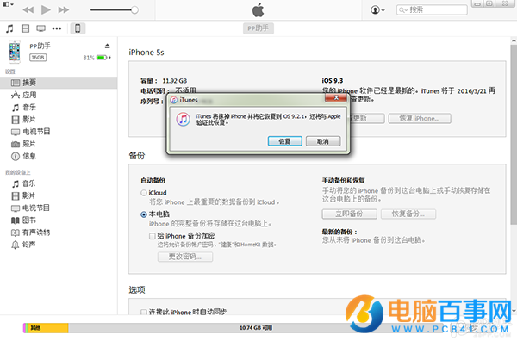Click the 恢复 iPhone... button
This screenshot has width=517, height=341.
pos(420,118)
